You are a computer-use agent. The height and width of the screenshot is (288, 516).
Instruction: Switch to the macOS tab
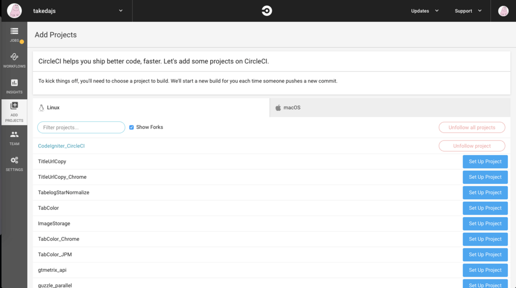[x=390, y=108]
